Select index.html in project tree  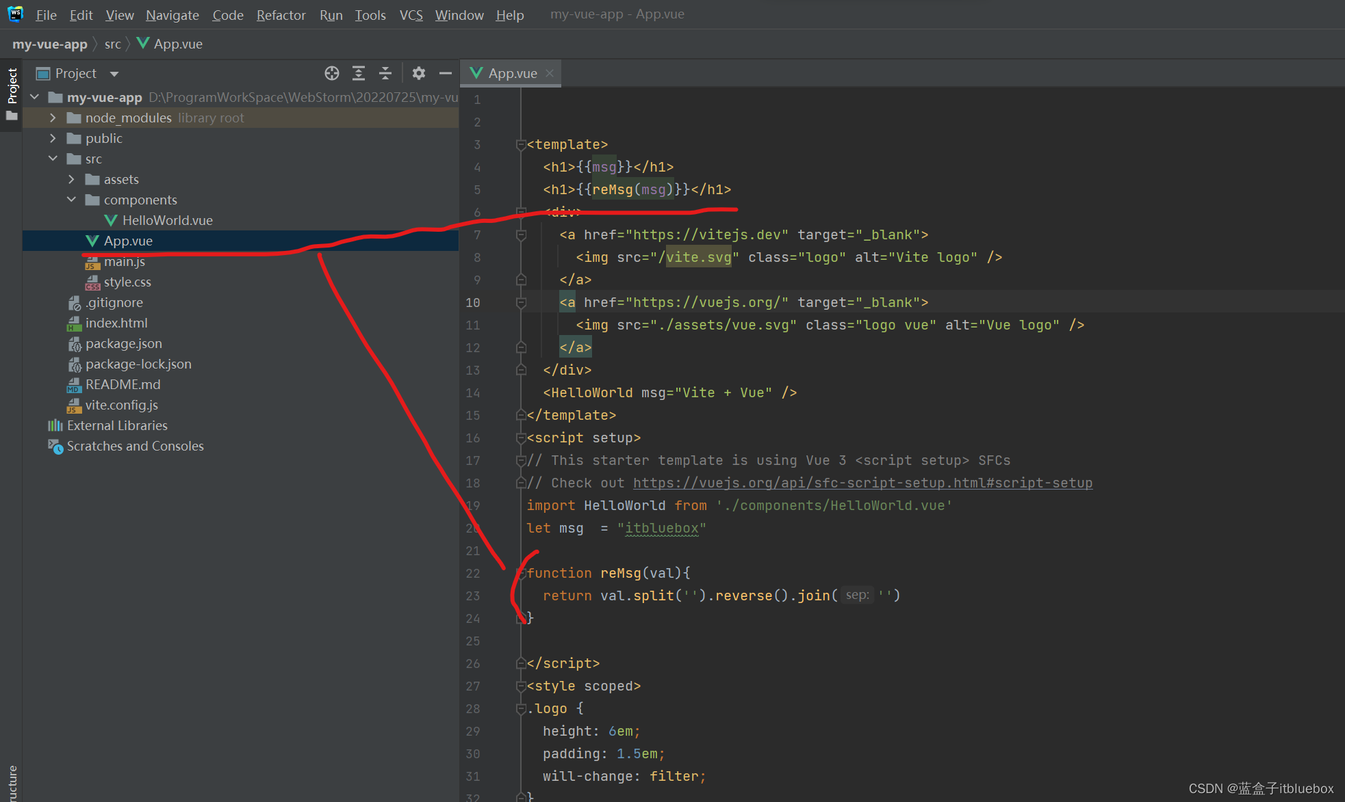(116, 323)
